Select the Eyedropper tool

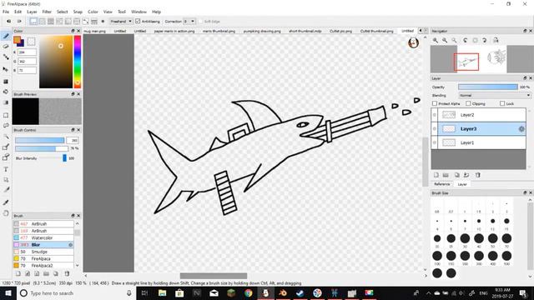point(6,202)
